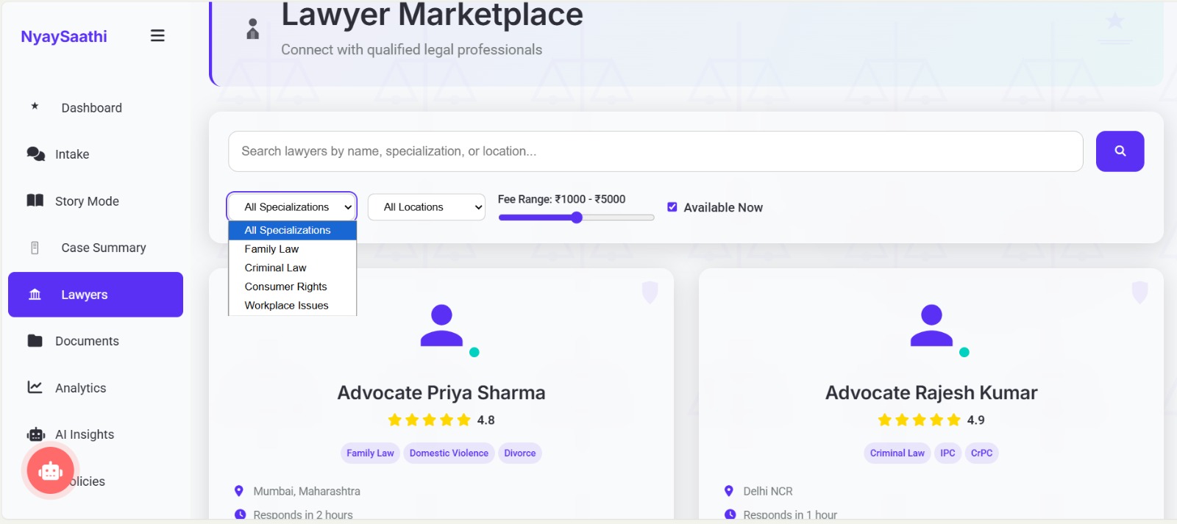Click the 'Lawyer Marketplace' heading

432,15
